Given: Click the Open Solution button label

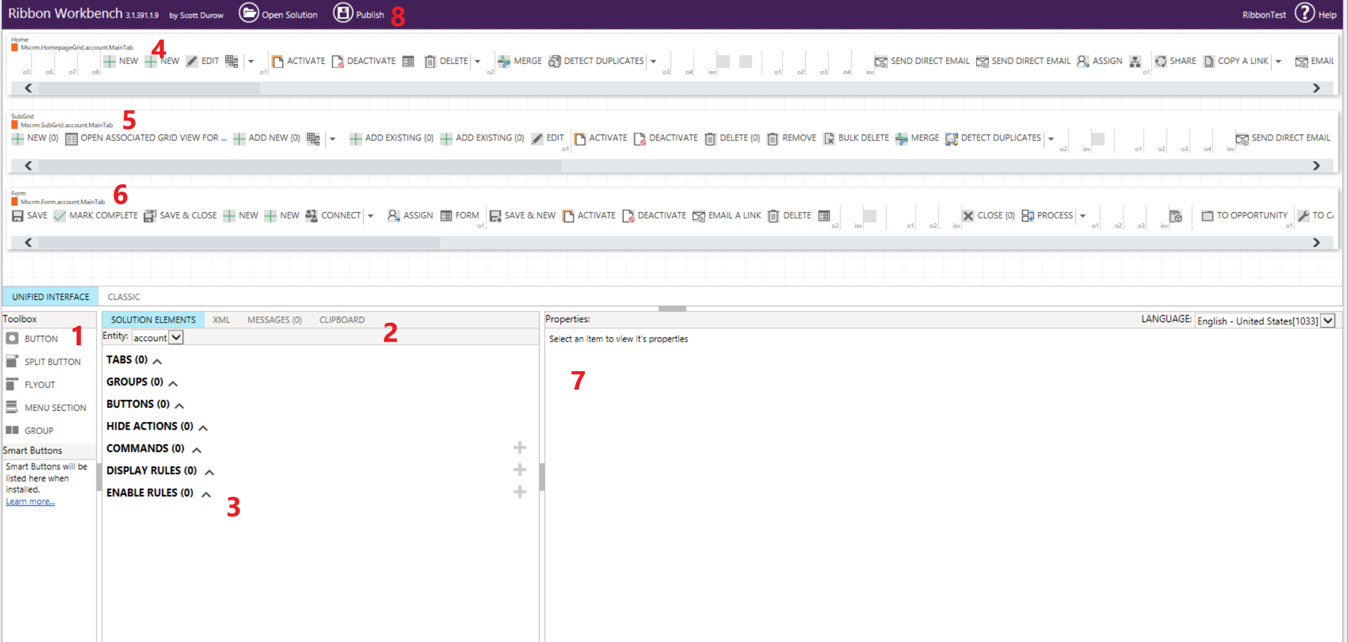Looking at the screenshot, I should click(x=289, y=15).
